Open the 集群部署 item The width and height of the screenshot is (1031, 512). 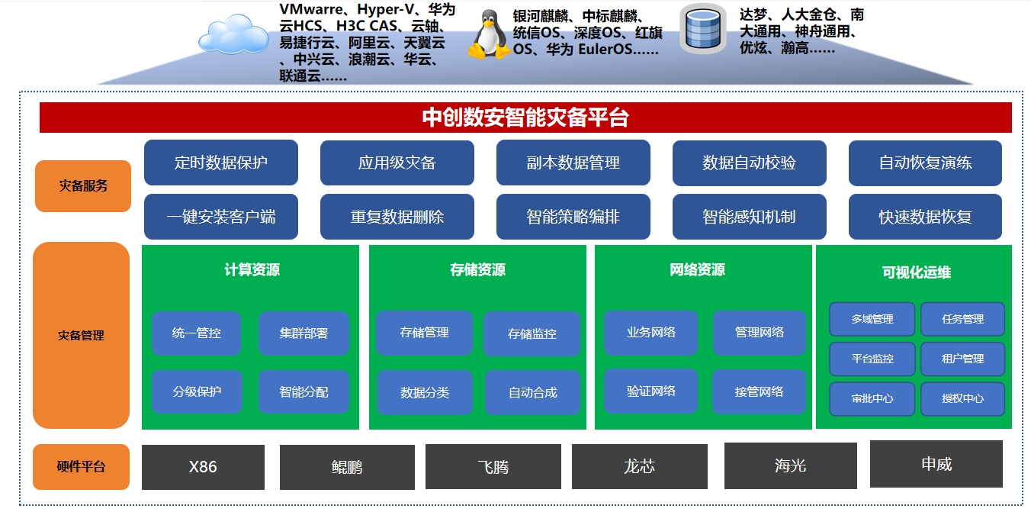pyautogui.click(x=304, y=333)
